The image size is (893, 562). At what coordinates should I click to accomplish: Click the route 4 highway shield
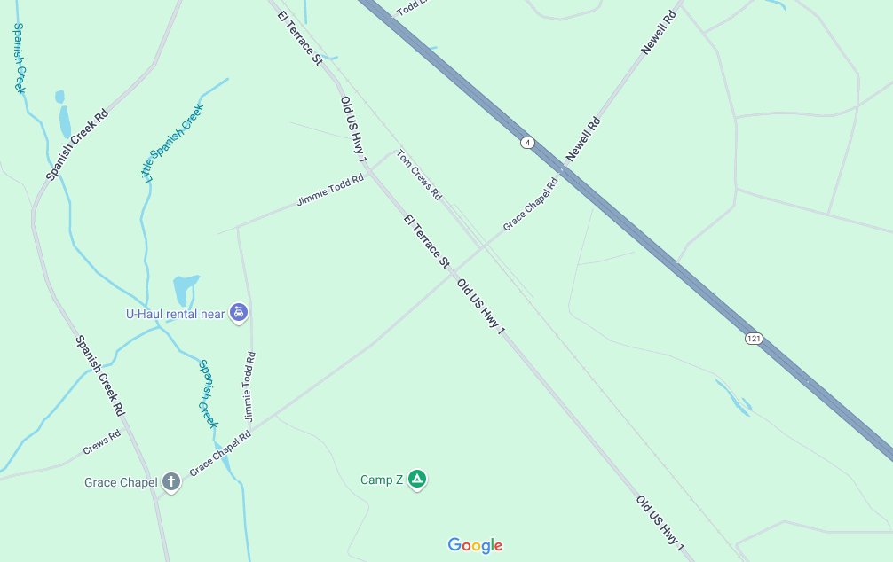527,142
